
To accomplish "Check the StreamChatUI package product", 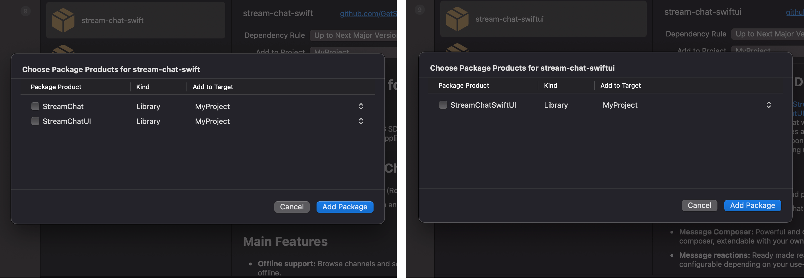I will tap(35, 121).
